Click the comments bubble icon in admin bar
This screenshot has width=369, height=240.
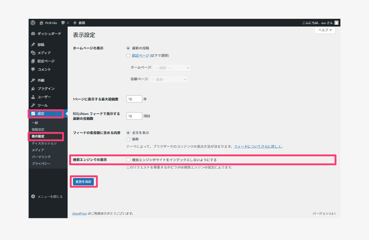[x=63, y=23]
